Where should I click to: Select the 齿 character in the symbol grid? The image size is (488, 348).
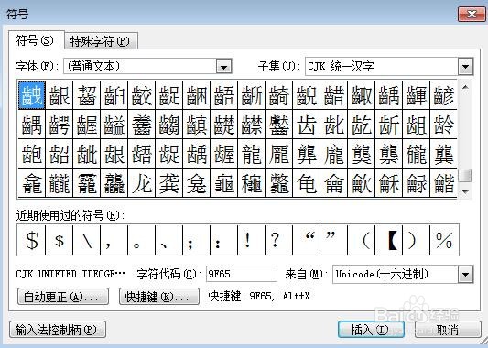coord(307,125)
